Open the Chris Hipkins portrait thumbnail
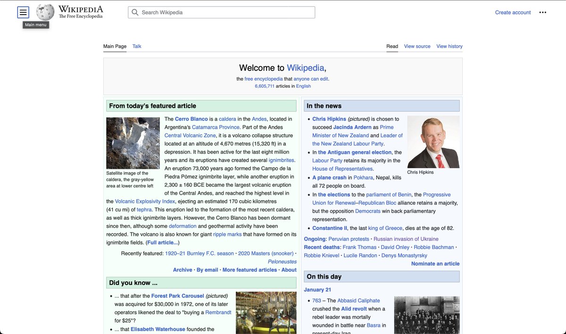 pyautogui.click(x=433, y=142)
